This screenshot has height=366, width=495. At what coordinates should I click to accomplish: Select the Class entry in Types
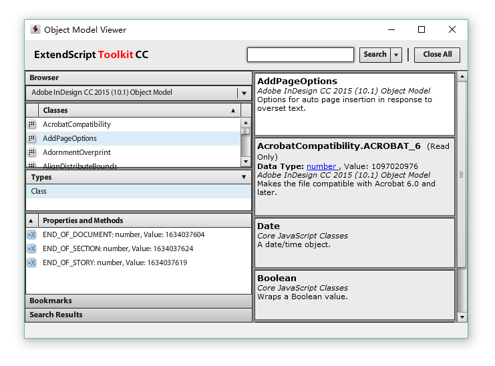click(138, 191)
